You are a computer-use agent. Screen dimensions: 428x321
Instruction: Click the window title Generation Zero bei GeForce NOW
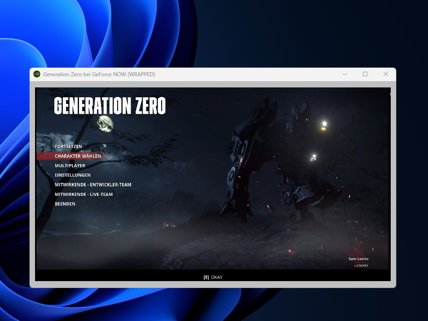[99, 74]
